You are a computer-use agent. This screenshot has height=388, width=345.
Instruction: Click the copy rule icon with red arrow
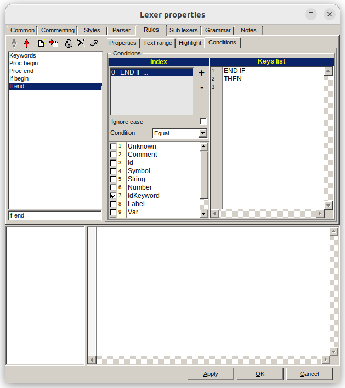(54, 43)
